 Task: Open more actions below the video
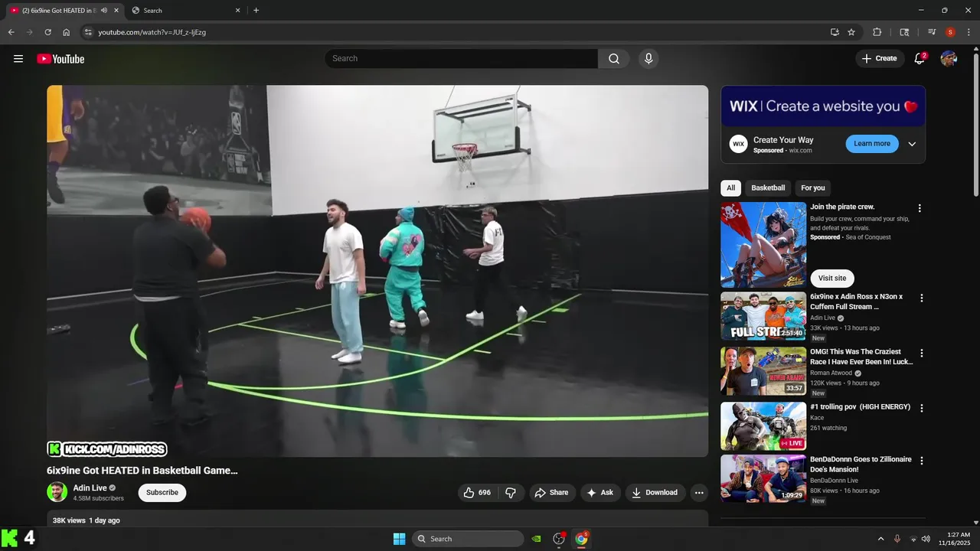pos(699,493)
